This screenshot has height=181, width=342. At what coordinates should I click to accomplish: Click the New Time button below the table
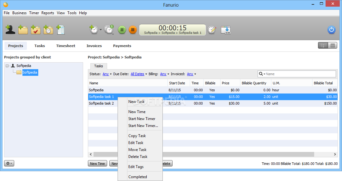pos(97,164)
